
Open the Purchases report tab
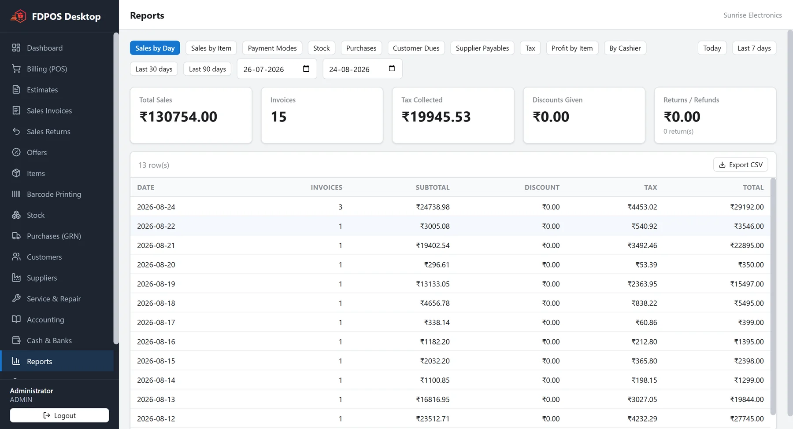click(x=361, y=48)
